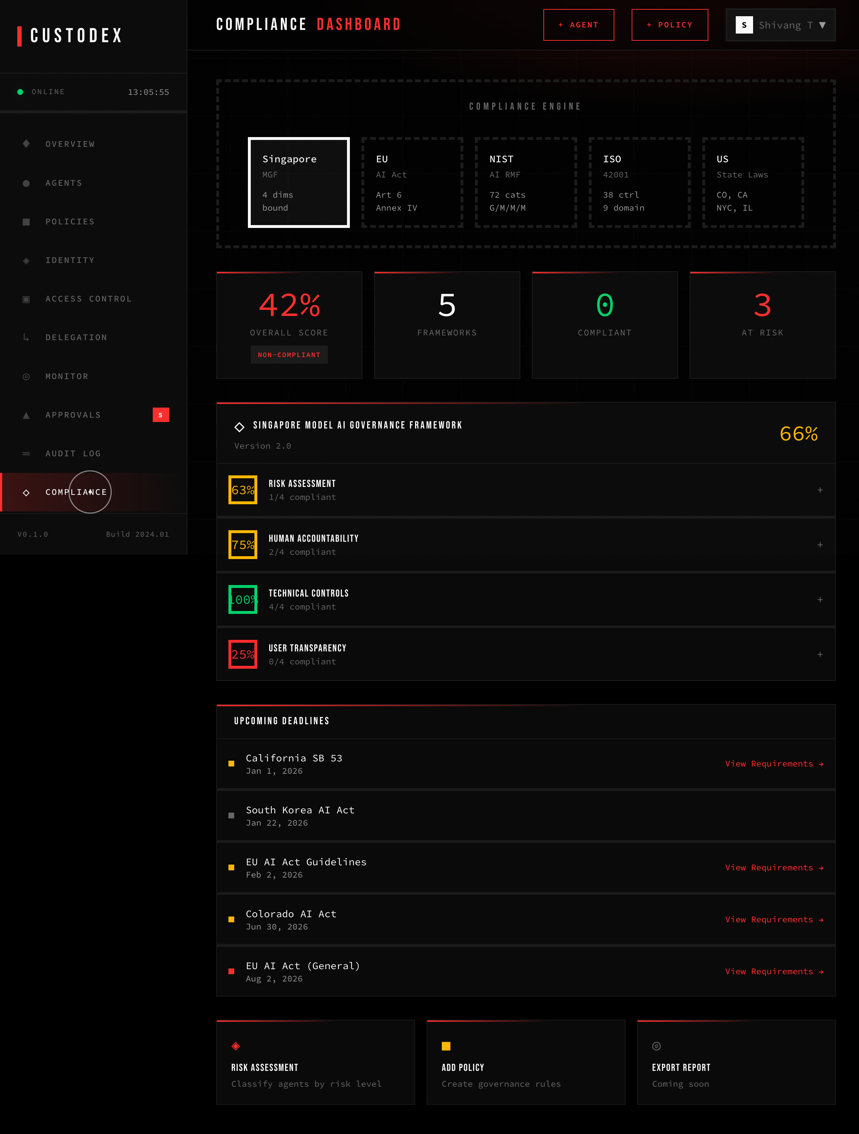Click the red diamond icon on the Risk Assessment card
859x1134 pixels.
click(x=236, y=1046)
